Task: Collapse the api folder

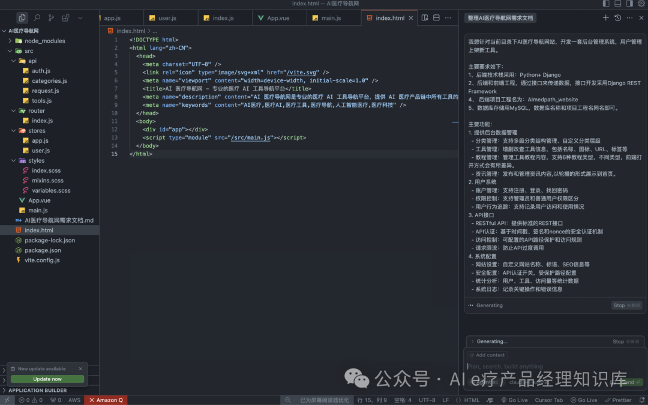Action: click(14, 61)
